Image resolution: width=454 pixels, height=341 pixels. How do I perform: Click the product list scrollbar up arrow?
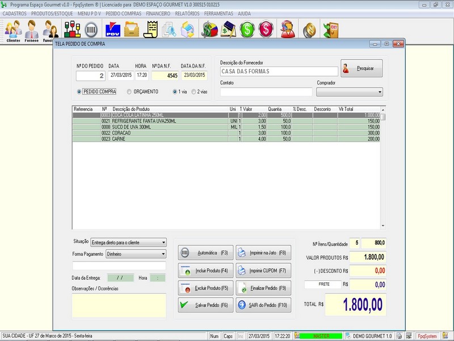coord(383,110)
